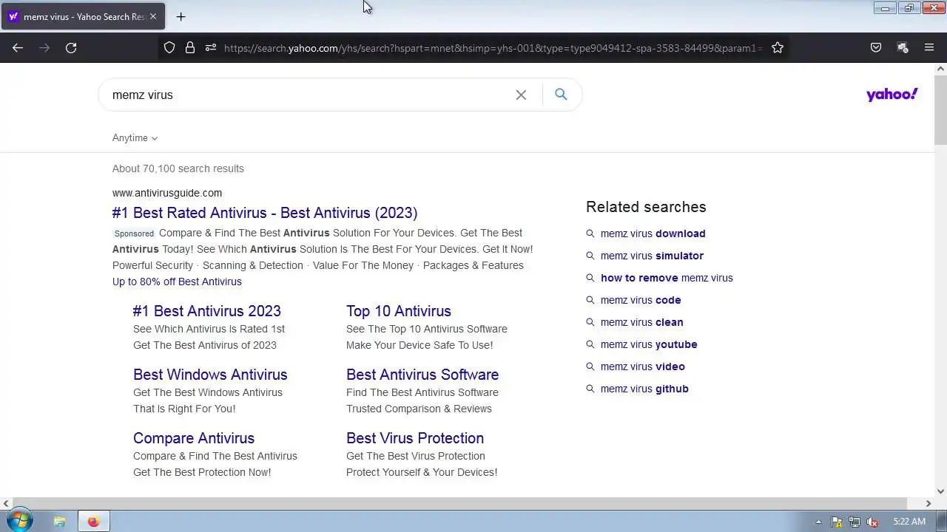Click the vertical scrollbar down arrow
The height and width of the screenshot is (532, 947).
(940, 491)
